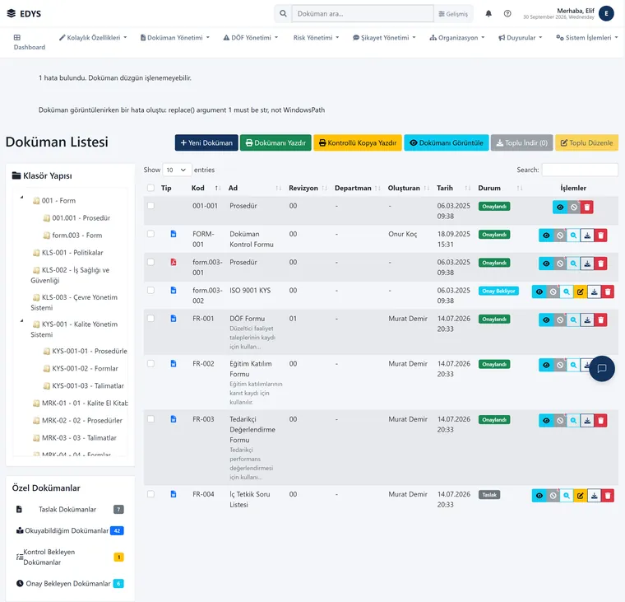Click Kontrollü Kopya Yazdır button

(358, 142)
